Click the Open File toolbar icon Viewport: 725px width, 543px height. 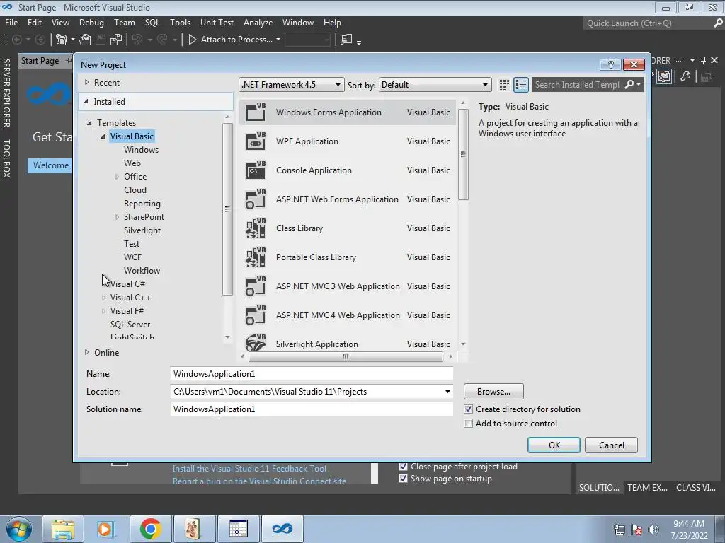[x=85, y=40]
